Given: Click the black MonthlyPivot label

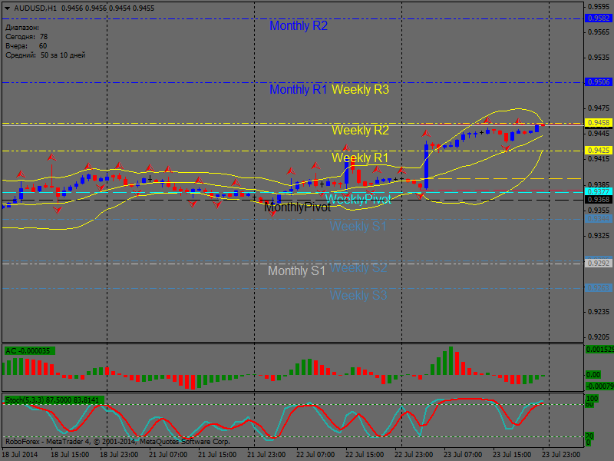Looking at the screenshot, I should [x=297, y=207].
